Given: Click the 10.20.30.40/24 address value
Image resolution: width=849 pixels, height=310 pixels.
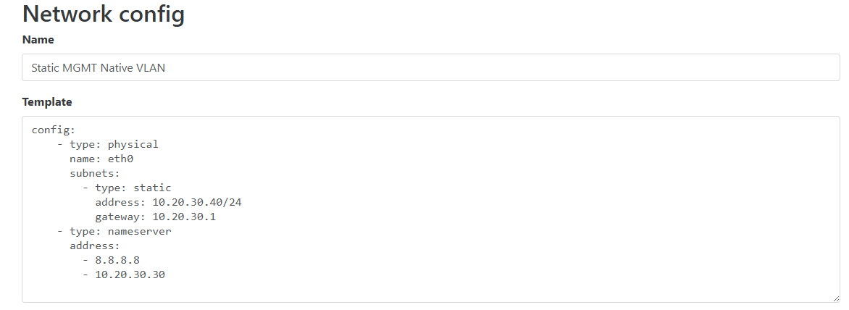Looking at the screenshot, I should tap(197, 202).
